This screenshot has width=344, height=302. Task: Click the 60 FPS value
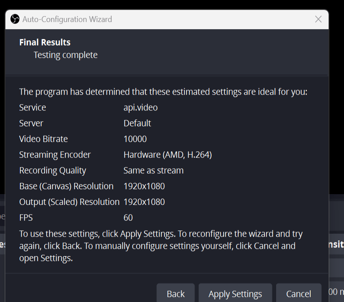pos(128,218)
